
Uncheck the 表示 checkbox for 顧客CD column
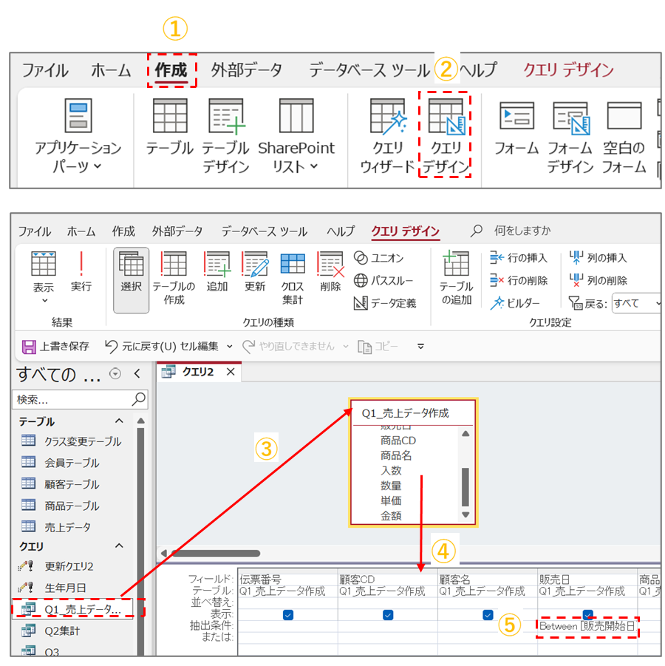pos(388,614)
